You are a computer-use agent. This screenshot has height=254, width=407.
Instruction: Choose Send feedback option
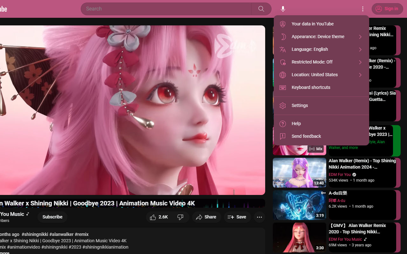[321, 136]
